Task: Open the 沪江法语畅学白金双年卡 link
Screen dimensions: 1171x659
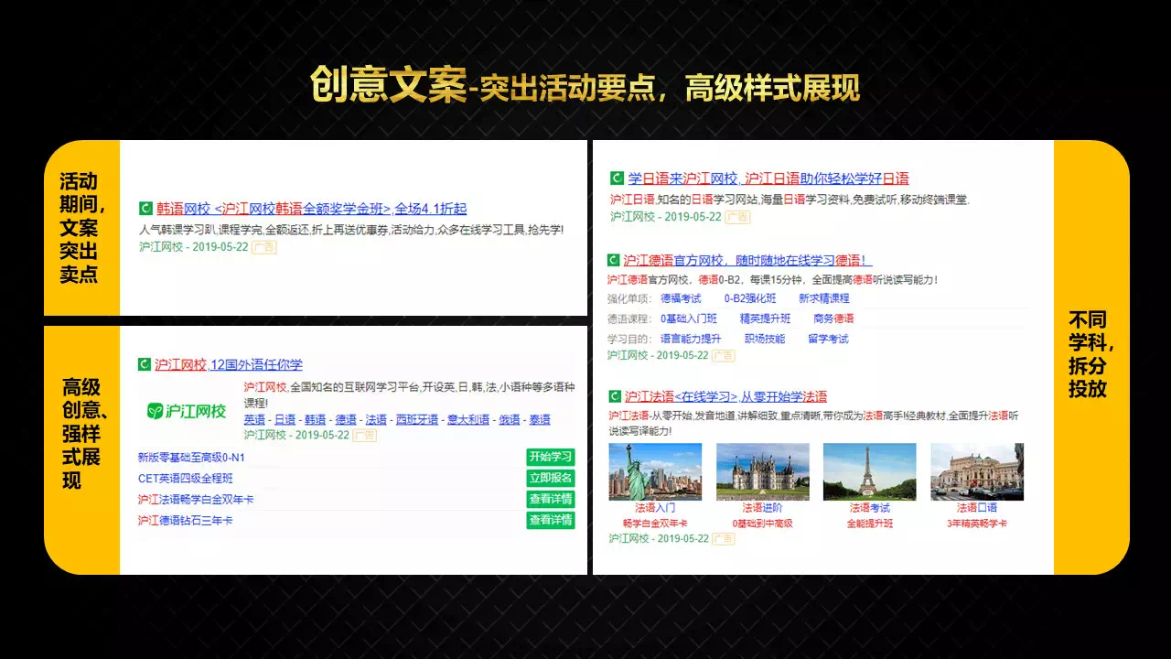Action: [196, 499]
